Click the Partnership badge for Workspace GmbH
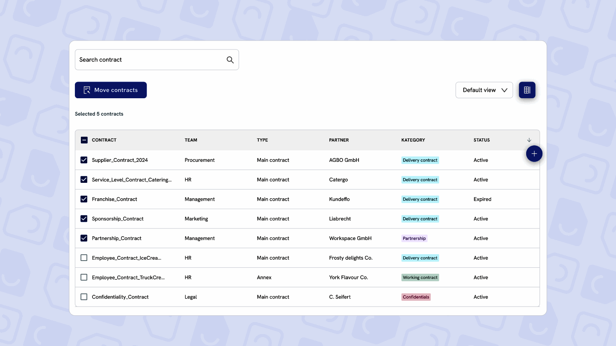616x346 pixels. click(414, 238)
